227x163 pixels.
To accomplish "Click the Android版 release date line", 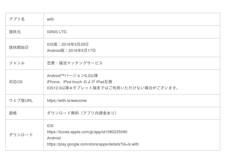I will [71, 51].
